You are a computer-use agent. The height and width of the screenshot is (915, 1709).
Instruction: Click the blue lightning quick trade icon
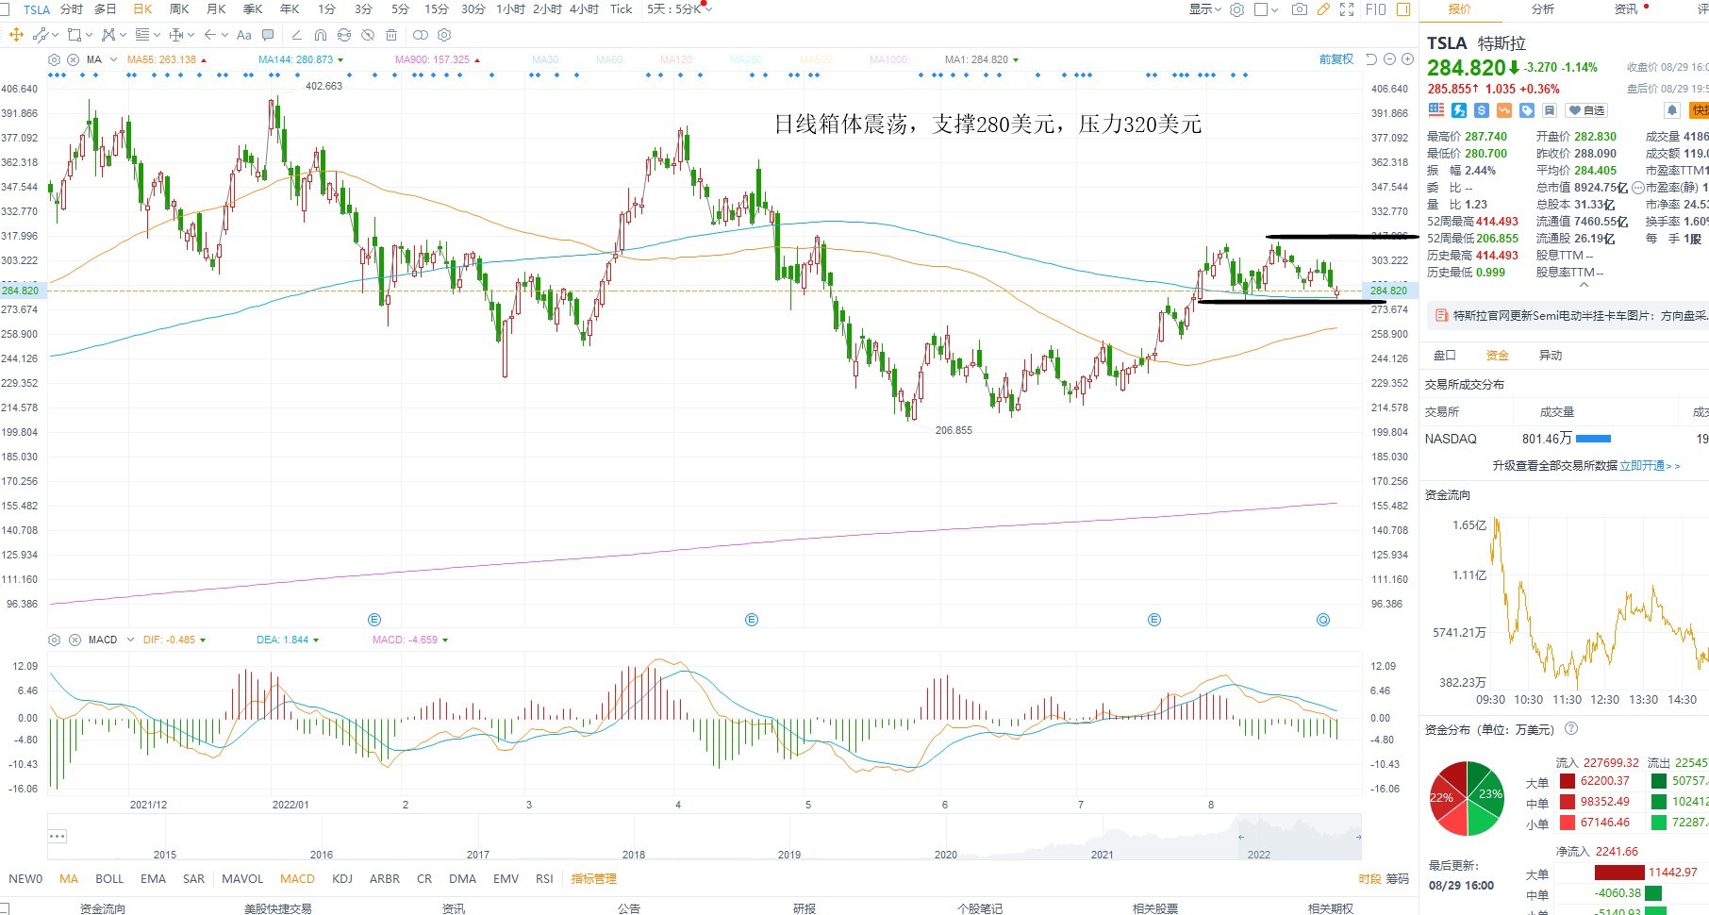click(x=1459, y=110)
